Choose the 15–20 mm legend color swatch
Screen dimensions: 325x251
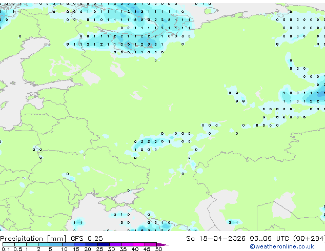point(79,244)
